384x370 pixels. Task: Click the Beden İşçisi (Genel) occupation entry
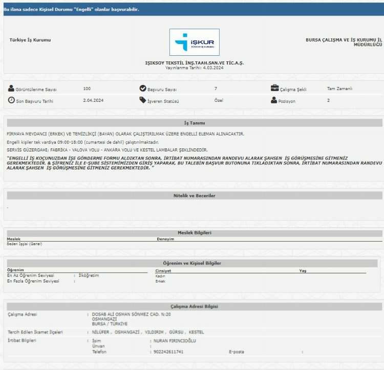coord(25,244)
